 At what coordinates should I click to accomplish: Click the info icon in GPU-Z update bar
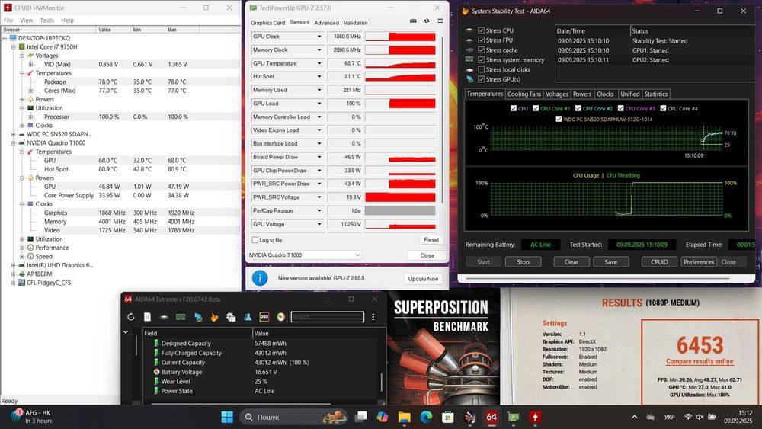click(x=260, y=278)
